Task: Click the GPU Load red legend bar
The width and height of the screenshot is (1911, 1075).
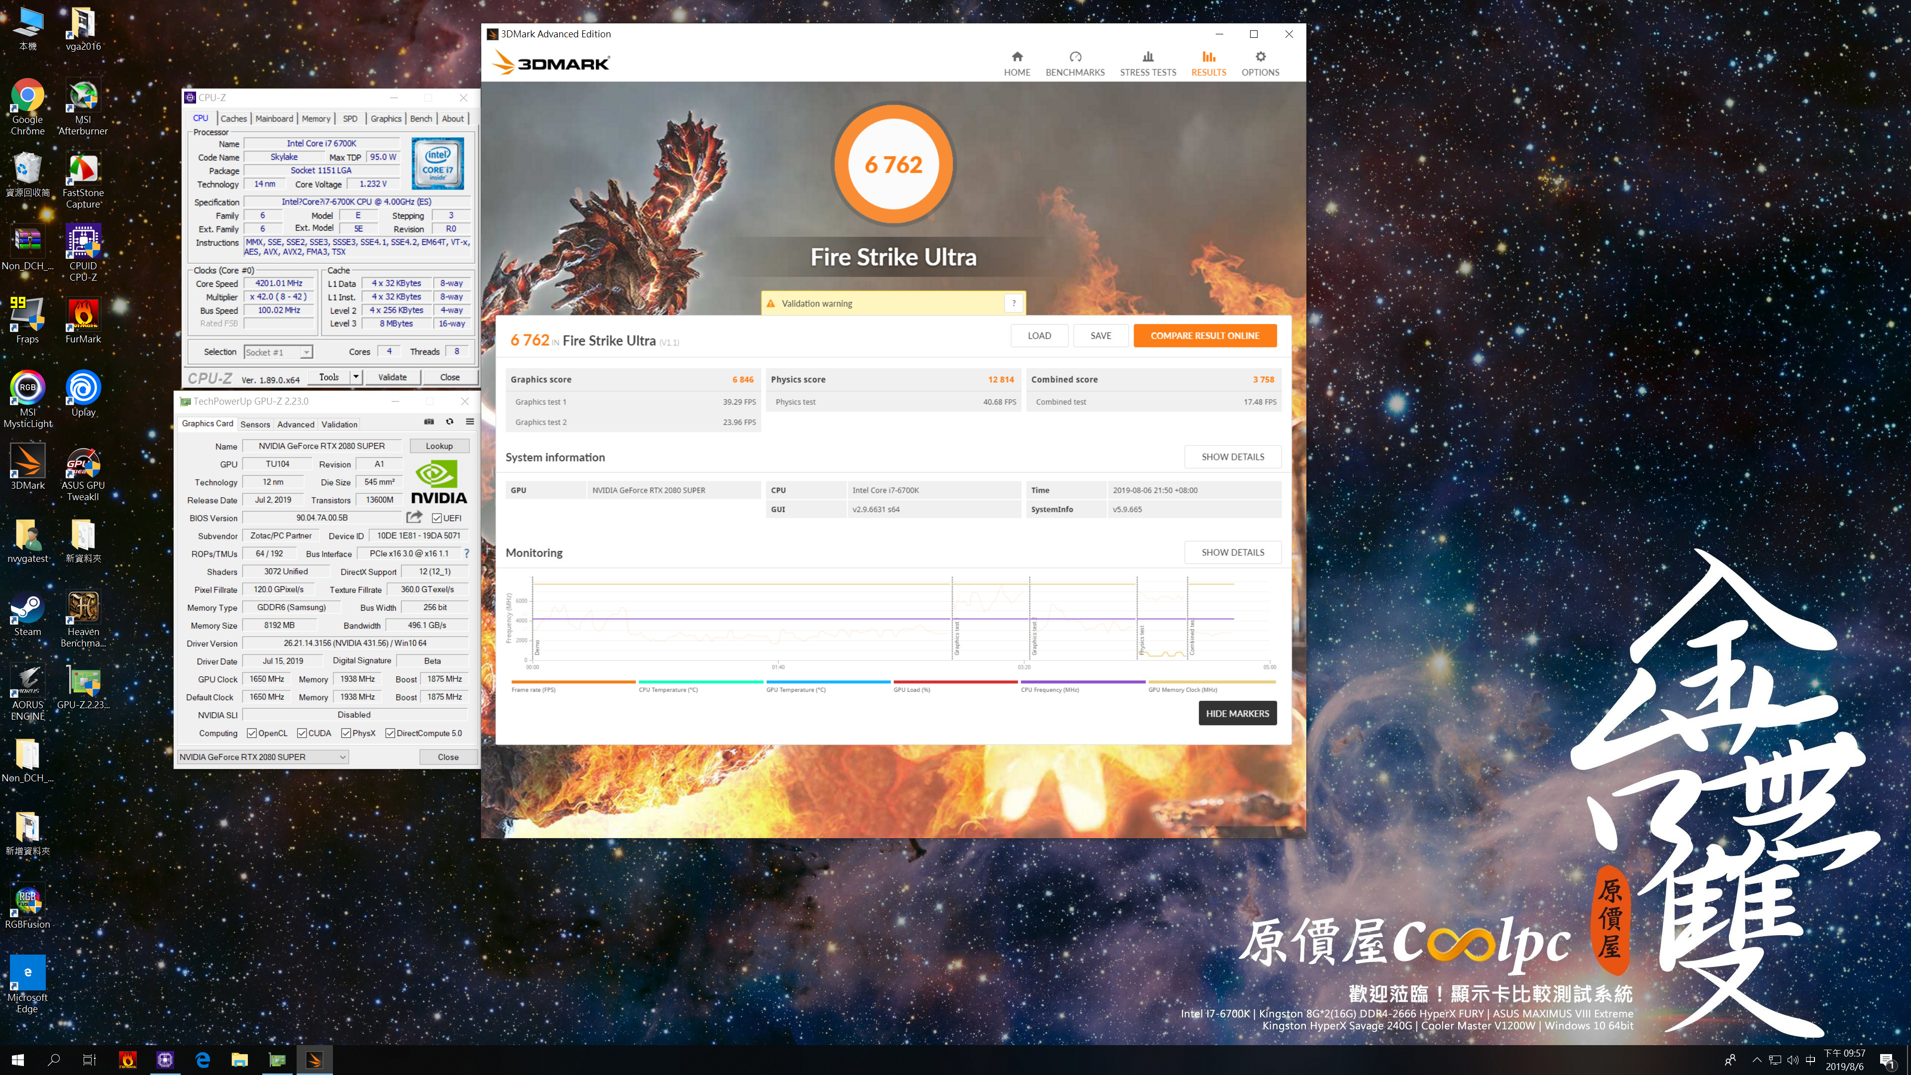Action: click(955, 682)
